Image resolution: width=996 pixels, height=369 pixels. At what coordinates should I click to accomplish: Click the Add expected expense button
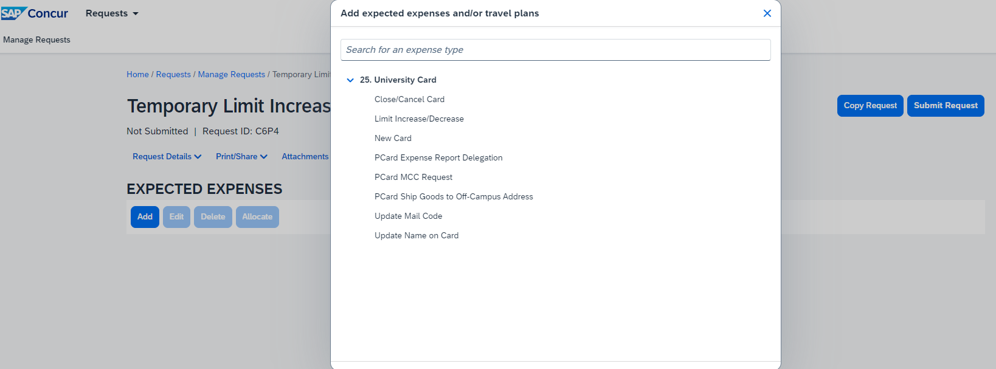(x=145, y=217)
